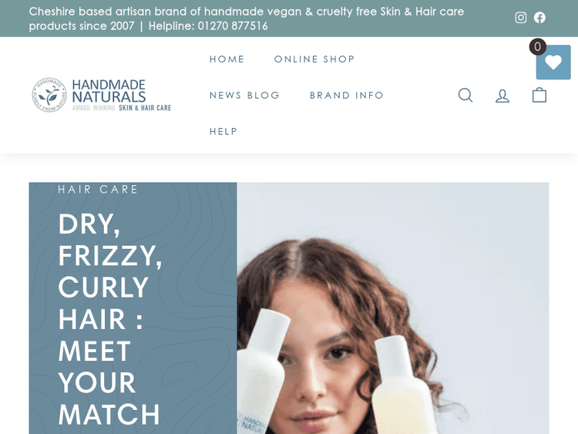Screen dimensions: 578x434
Task: Expand the Help menu
Action: click(x=223, y=131)
